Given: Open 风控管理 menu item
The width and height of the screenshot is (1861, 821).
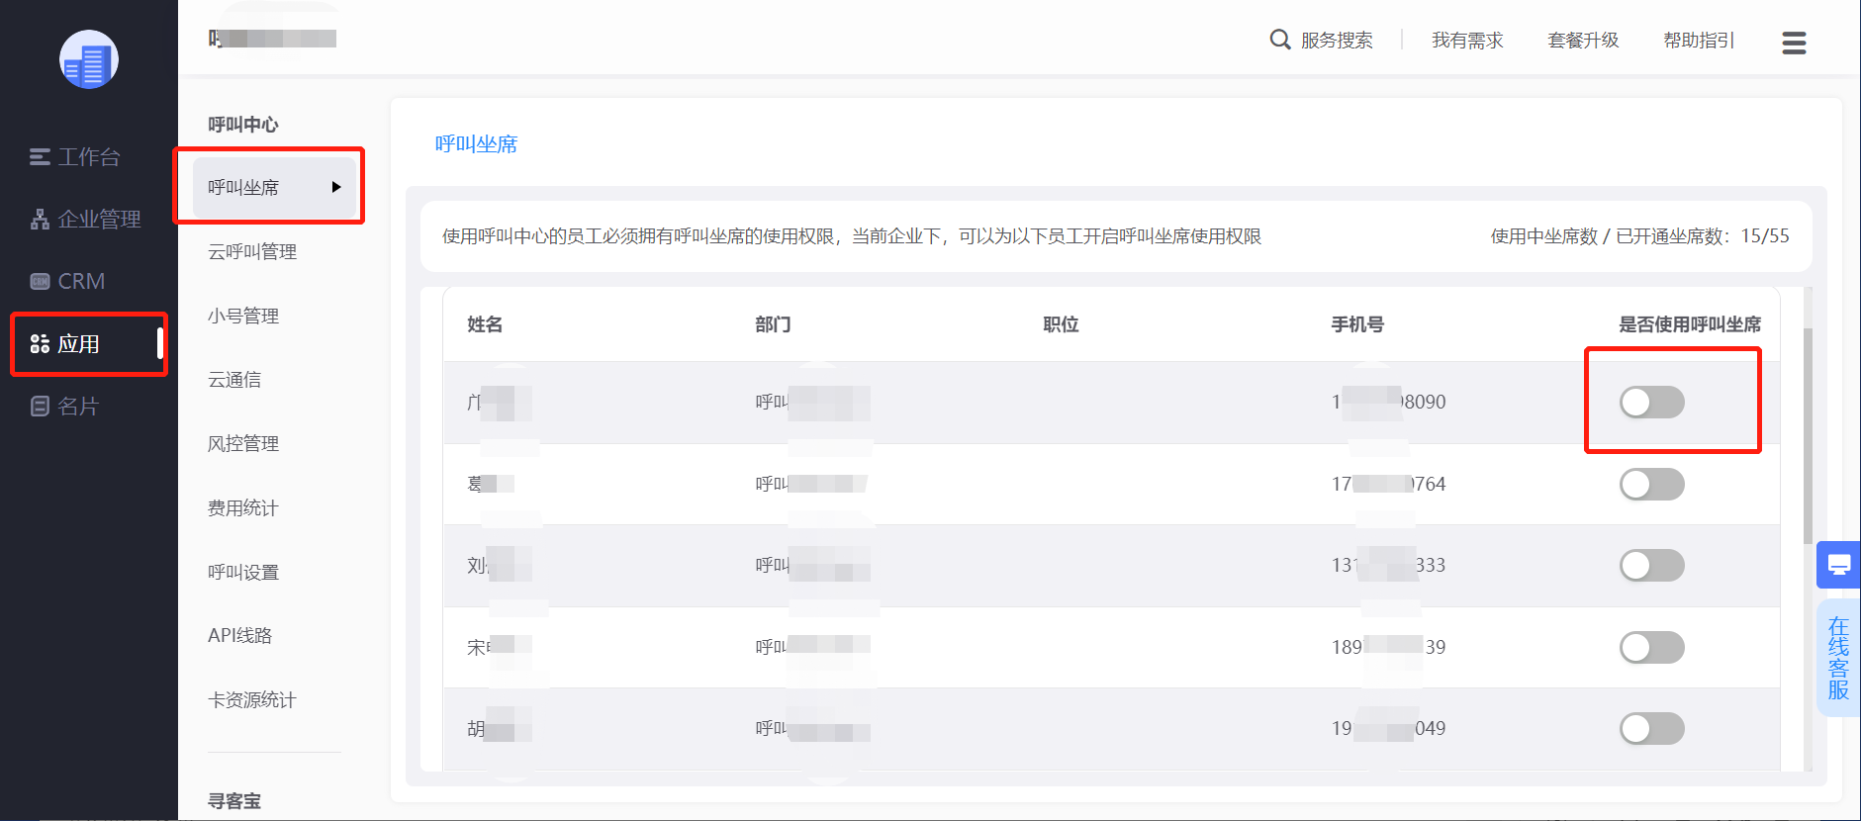Looking at the screenshot, I should click(x=243, y=443).
